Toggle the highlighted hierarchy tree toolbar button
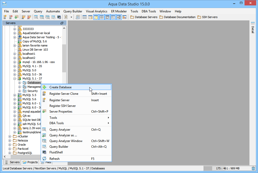 [119, 17]
